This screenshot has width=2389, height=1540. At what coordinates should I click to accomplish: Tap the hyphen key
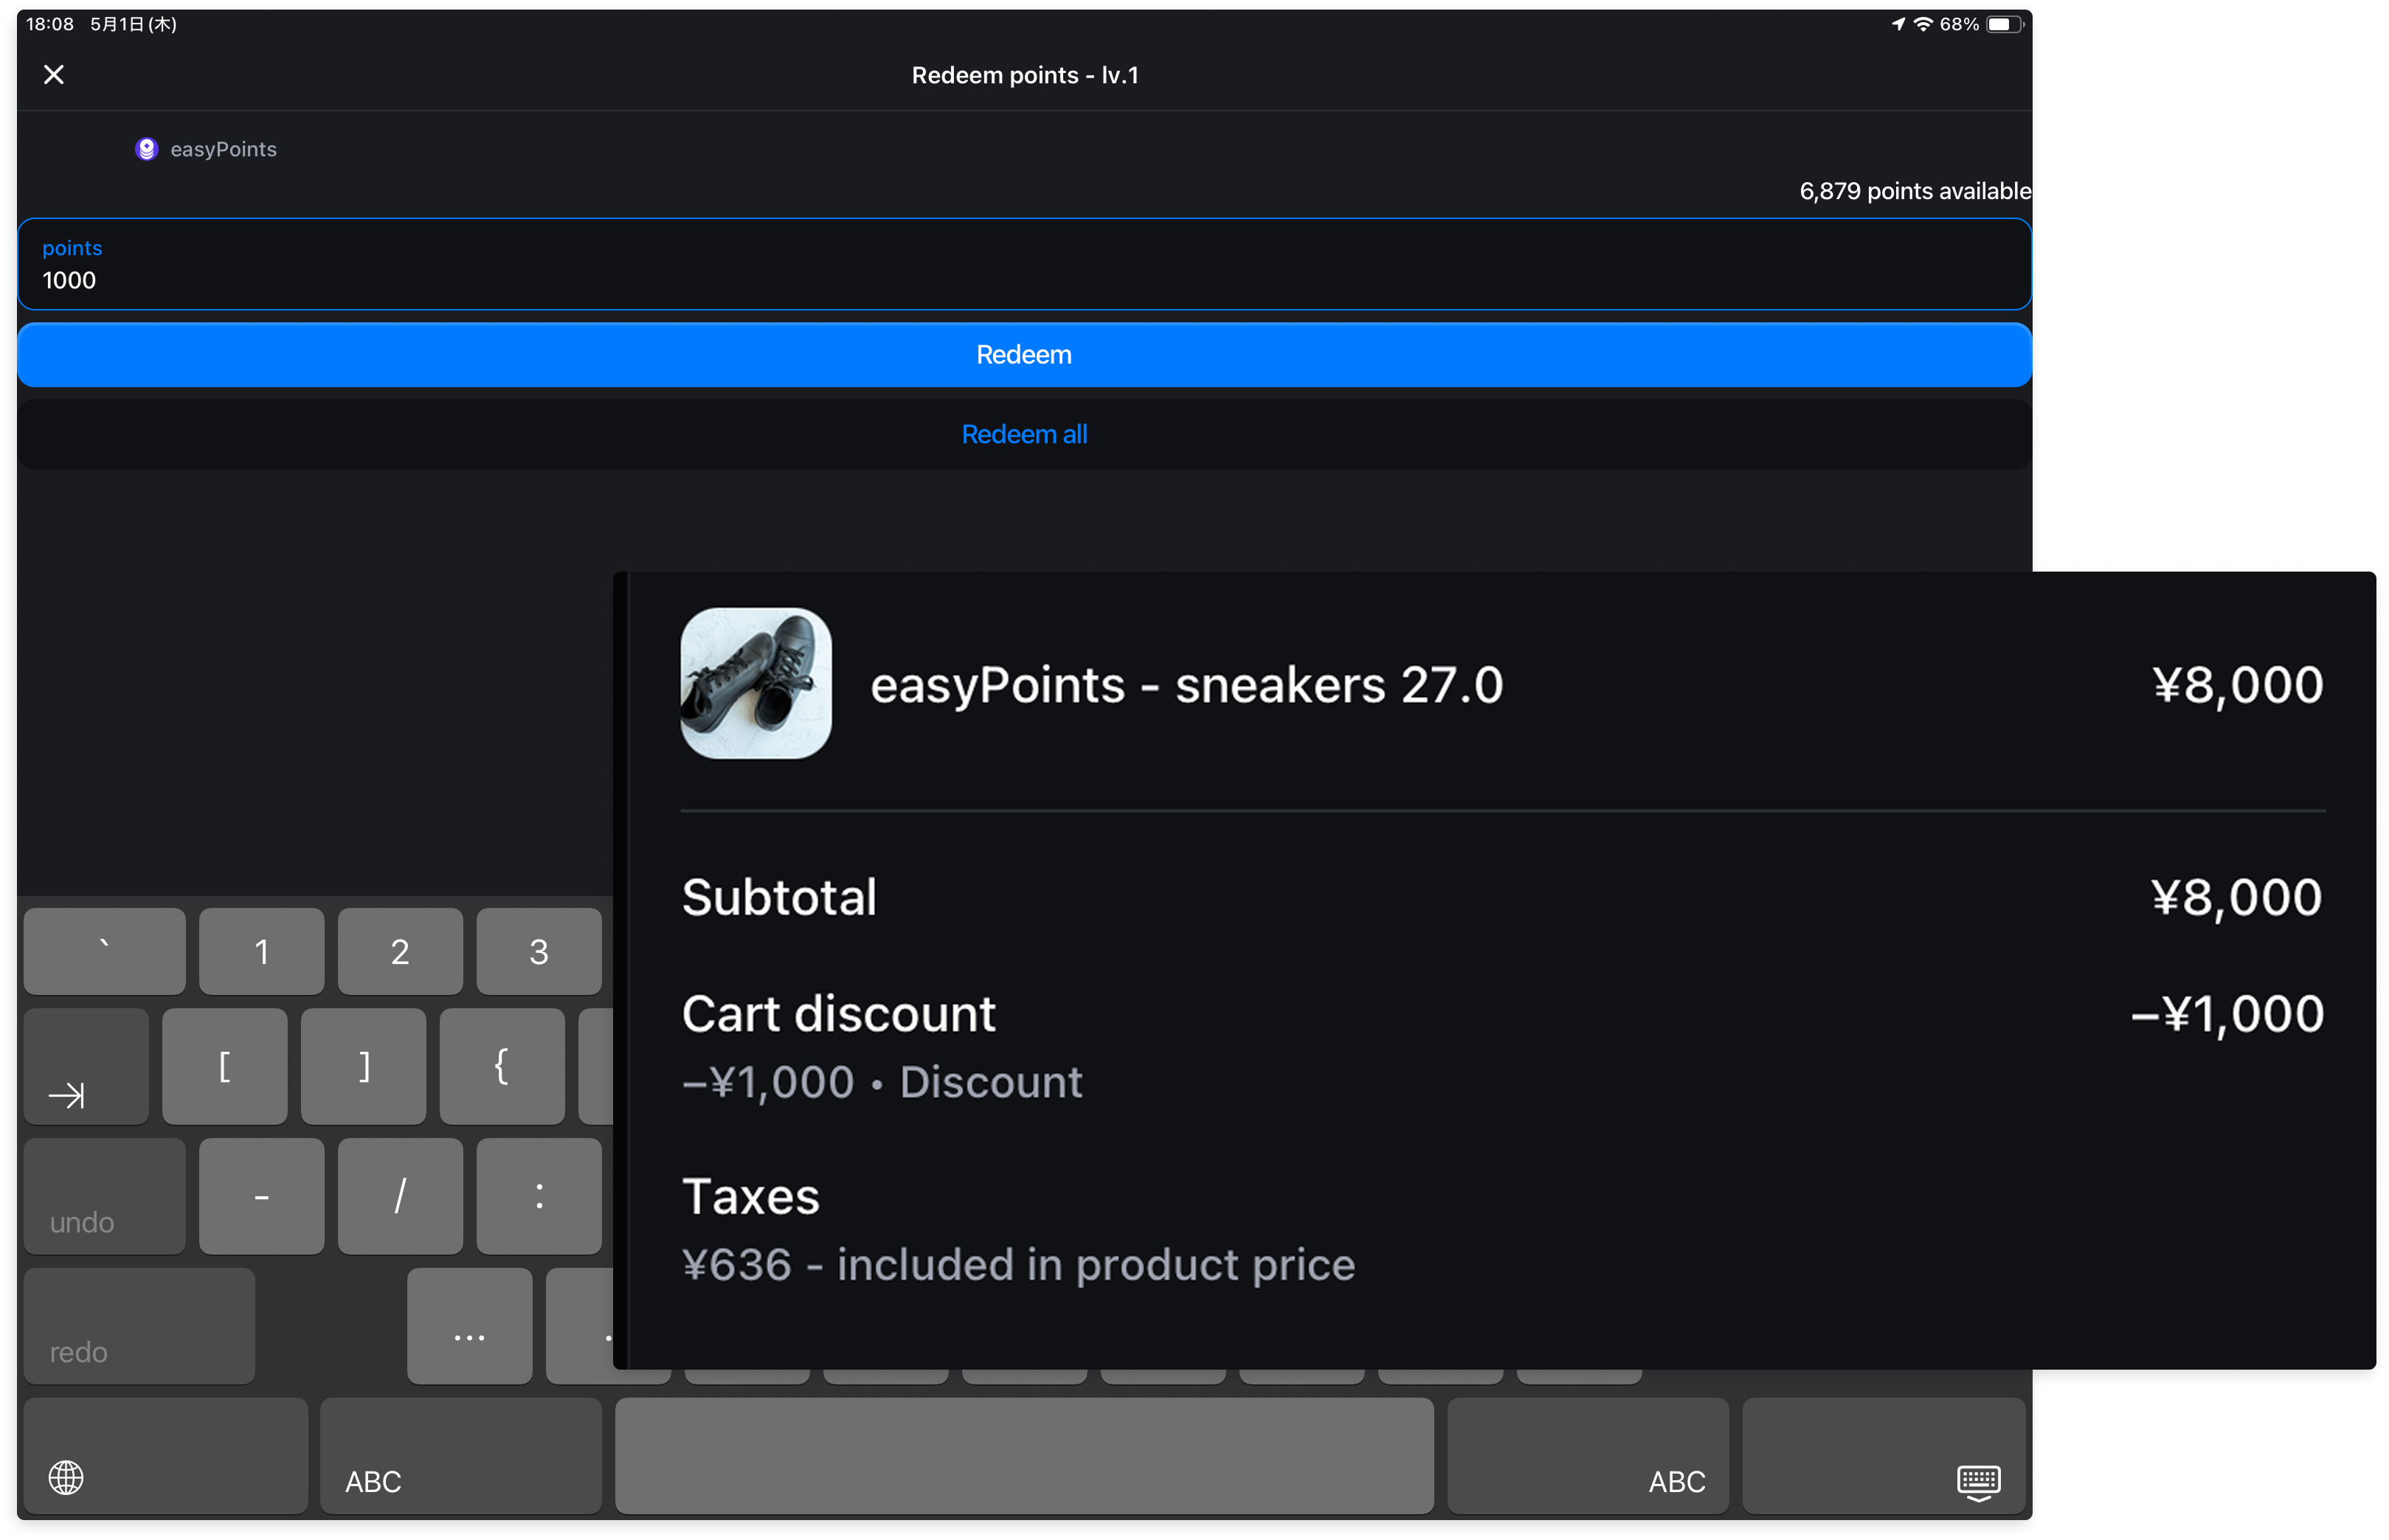261,1196
